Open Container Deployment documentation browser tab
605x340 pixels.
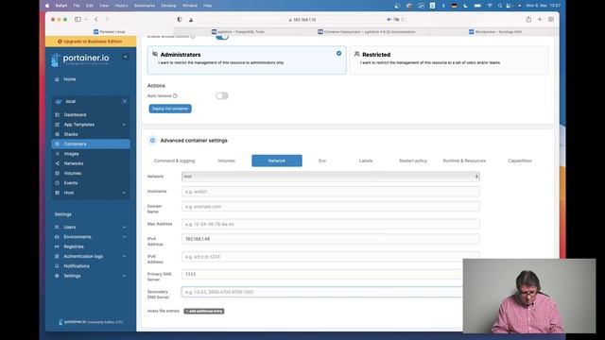[x=367, y=31]
